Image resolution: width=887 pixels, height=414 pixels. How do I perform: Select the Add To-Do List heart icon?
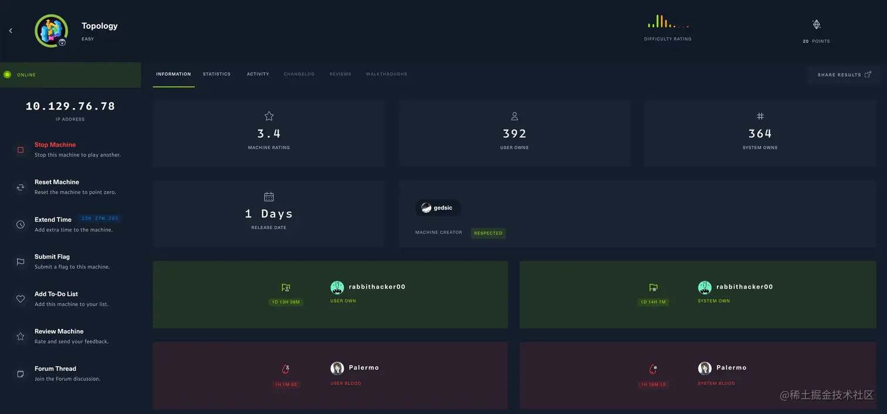coord(20,298)
